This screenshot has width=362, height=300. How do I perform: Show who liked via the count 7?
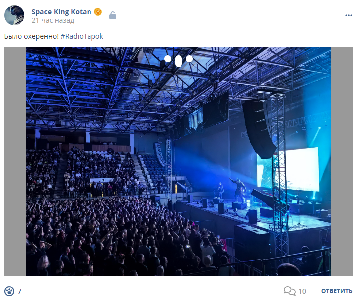[19, 291]
